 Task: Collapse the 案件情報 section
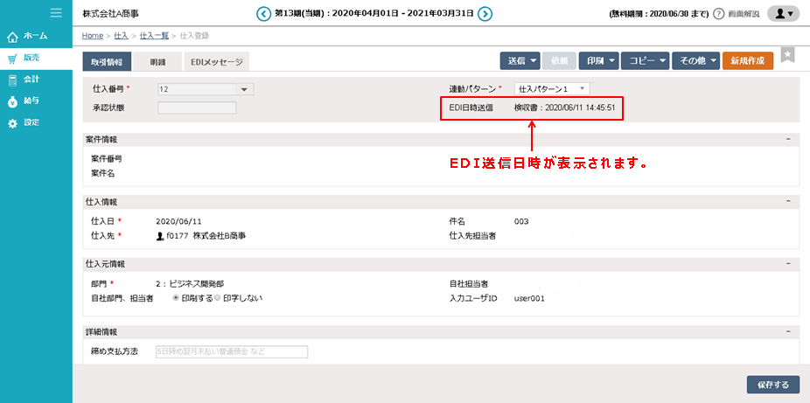[x=788, y=139]
